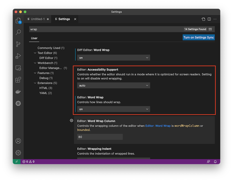This screenshot has height=181, width=233.
Task: Open the Search sidebar
Action: pos(18,32)
